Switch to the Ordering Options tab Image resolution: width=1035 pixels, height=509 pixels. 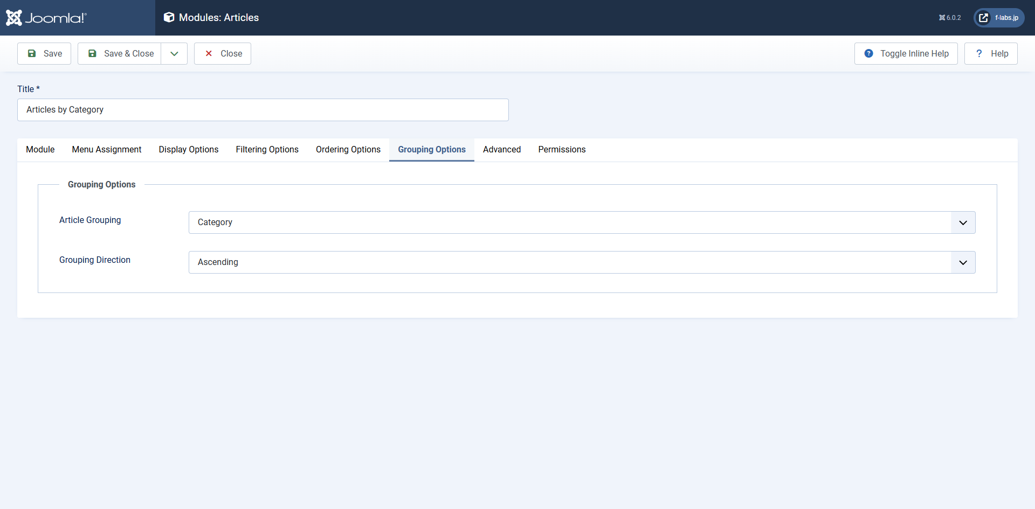(x=348, y=150)
